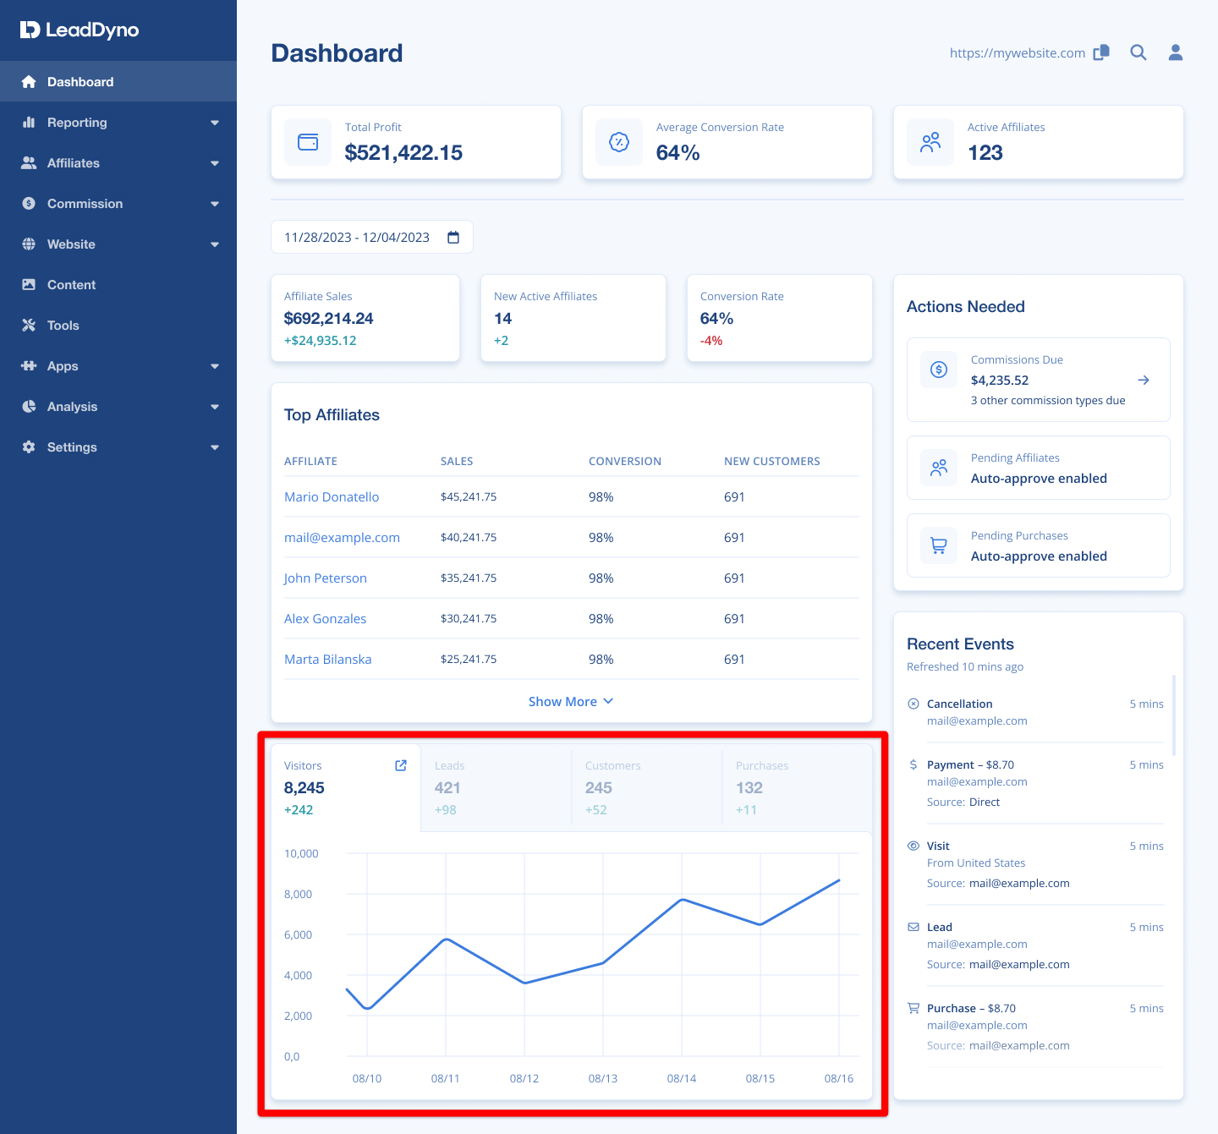Screen dimensions: 1218x1134
Task: Expand the Analysis menu arrow
Action: point(215,407)
